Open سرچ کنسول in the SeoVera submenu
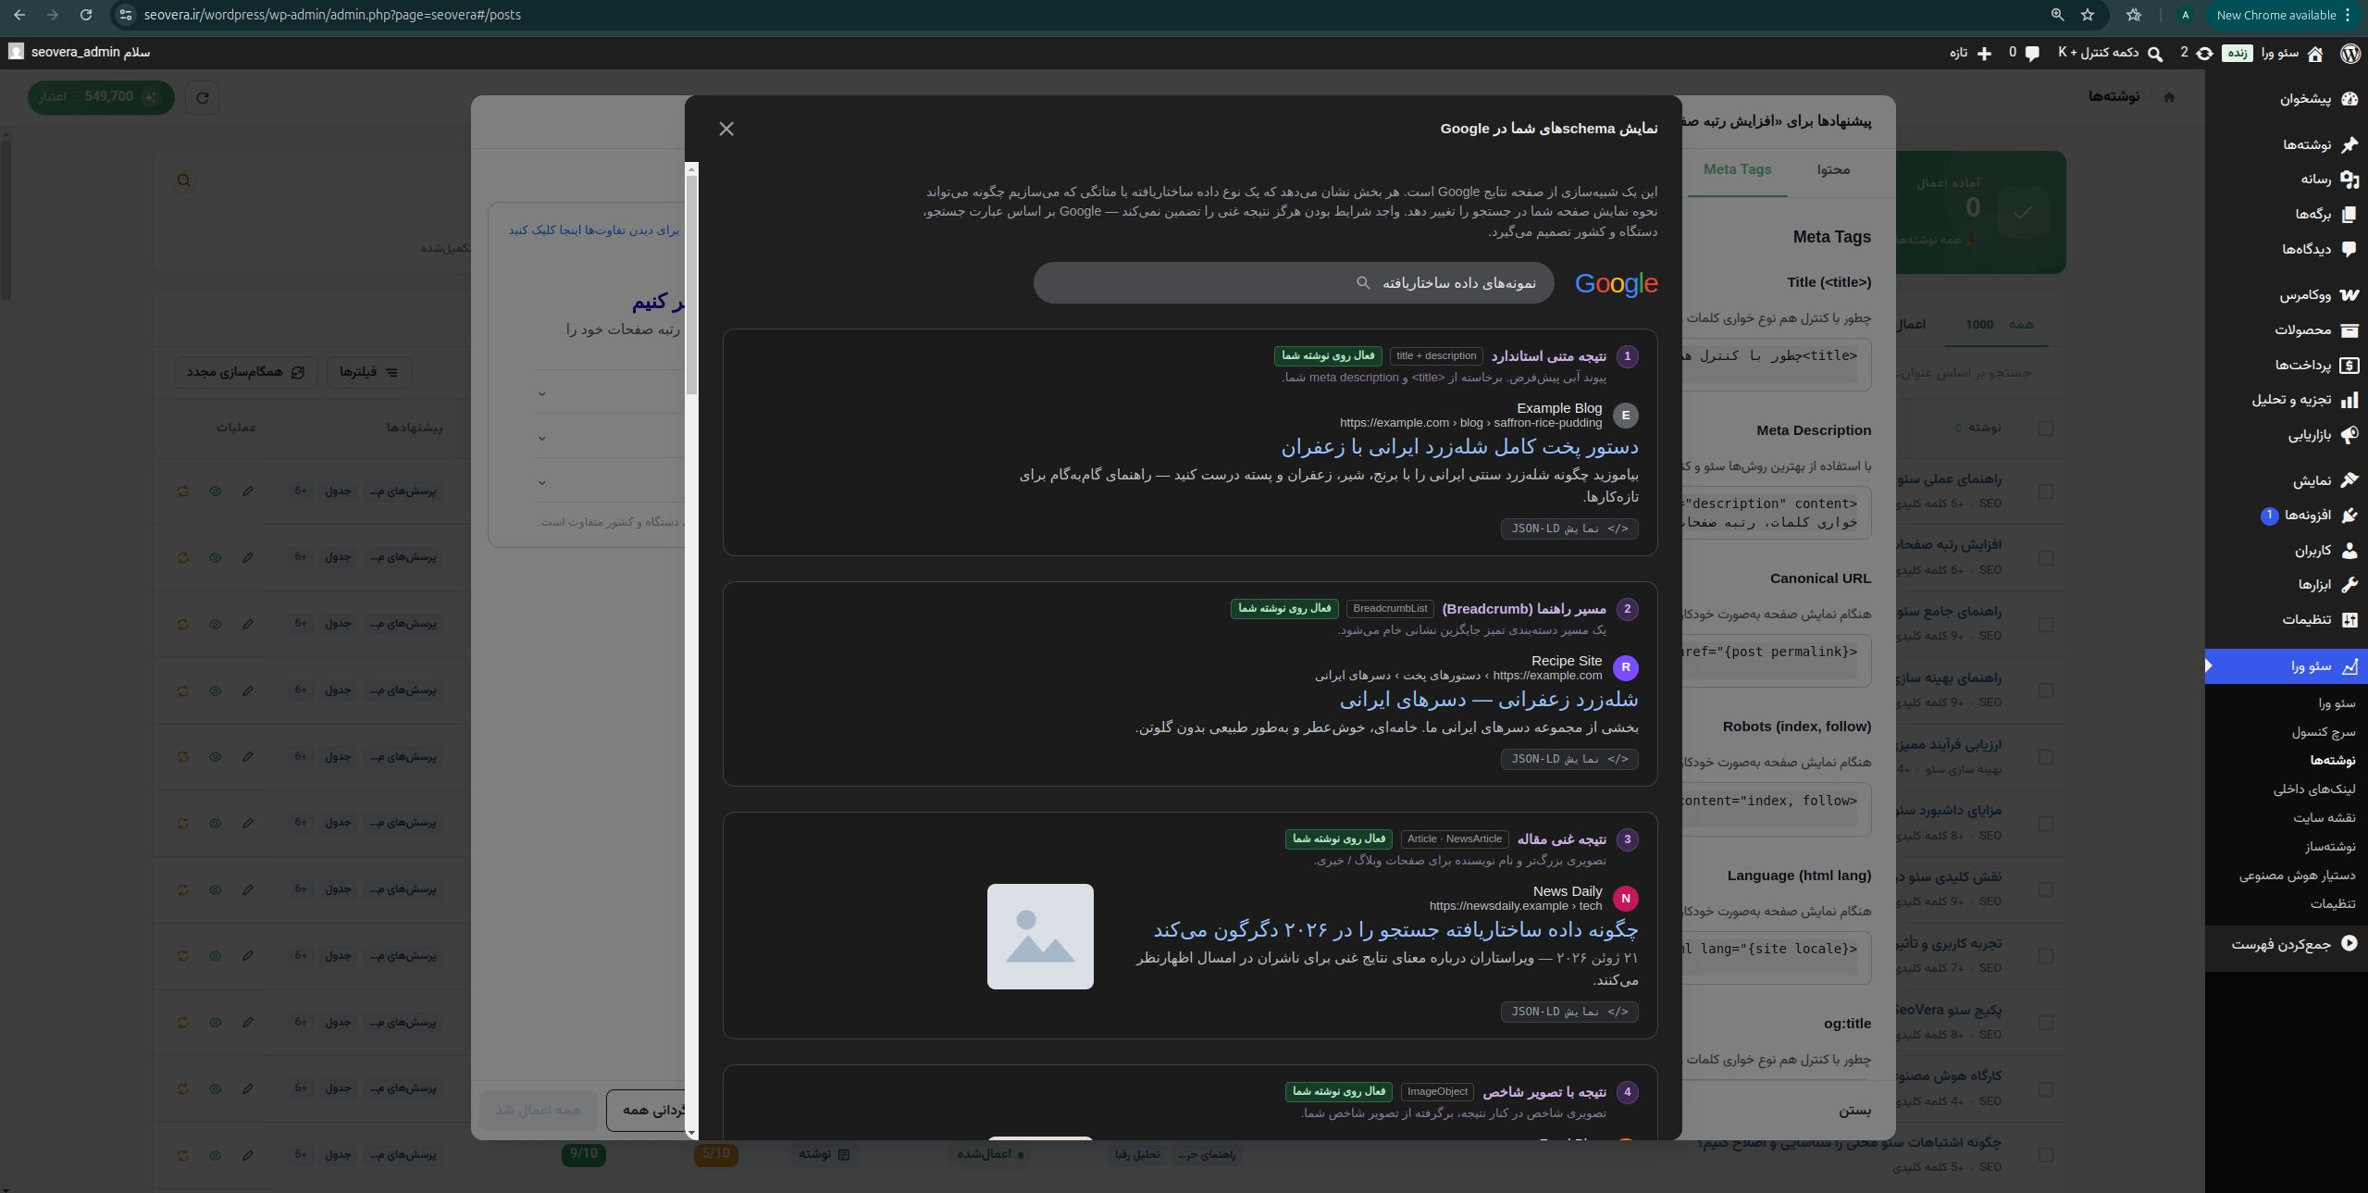 coord(2324,732)
